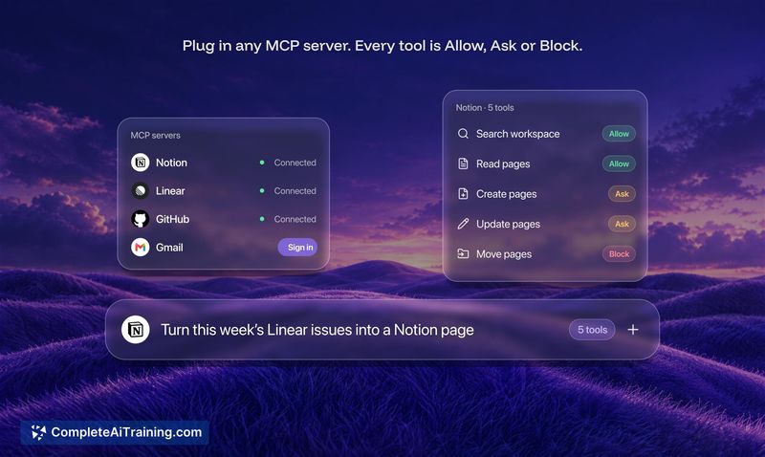Select the Gmail server name

tap(169, 248)
